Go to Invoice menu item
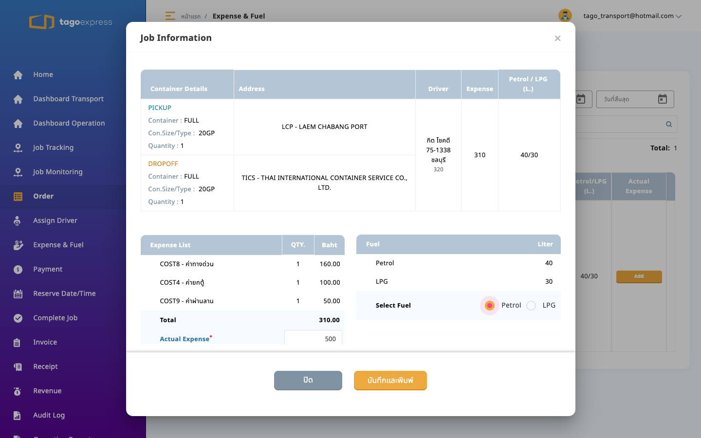This screenshot has width=701, height=438. [45, 342]
